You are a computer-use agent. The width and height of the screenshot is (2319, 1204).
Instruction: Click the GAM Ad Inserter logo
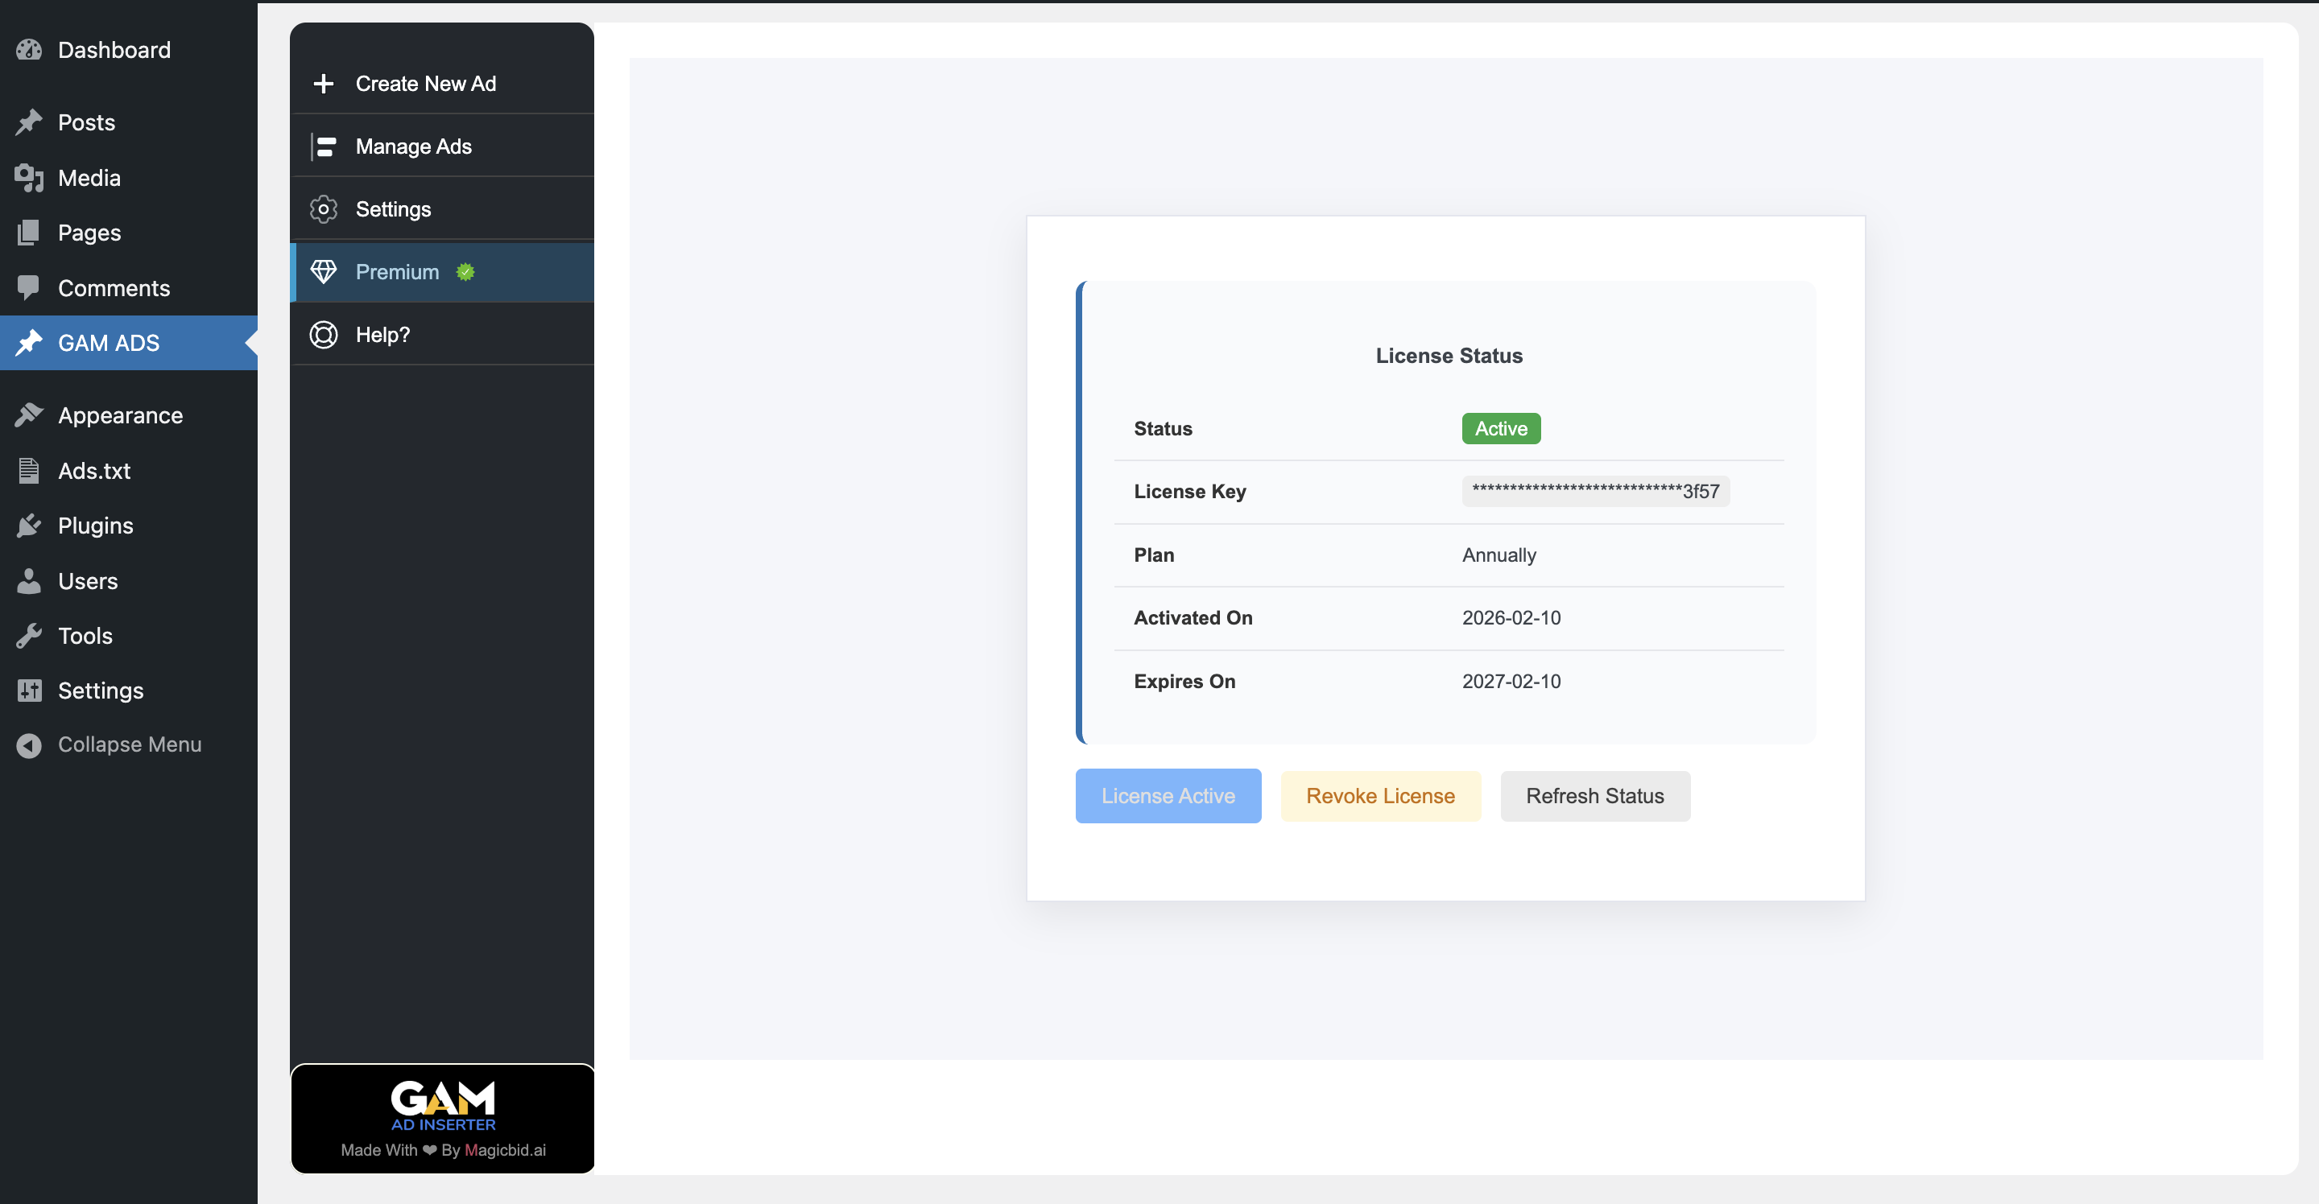click(443, 1105)
